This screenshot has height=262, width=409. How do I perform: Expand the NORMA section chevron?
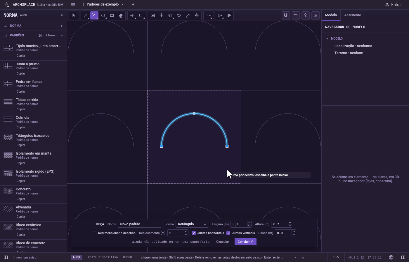click(x=62, y=26)
